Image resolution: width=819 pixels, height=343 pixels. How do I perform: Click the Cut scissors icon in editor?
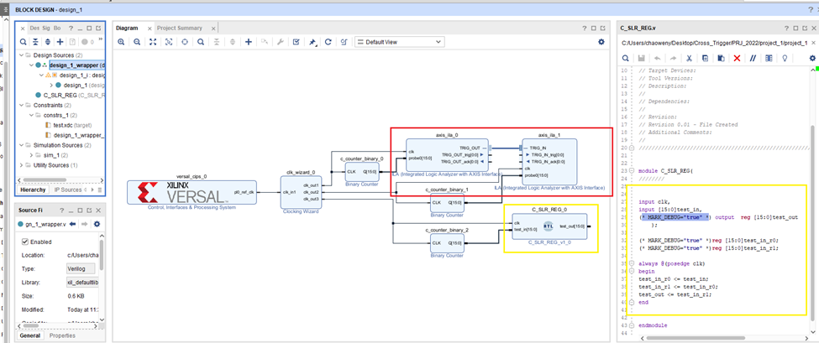click(689, 58)
